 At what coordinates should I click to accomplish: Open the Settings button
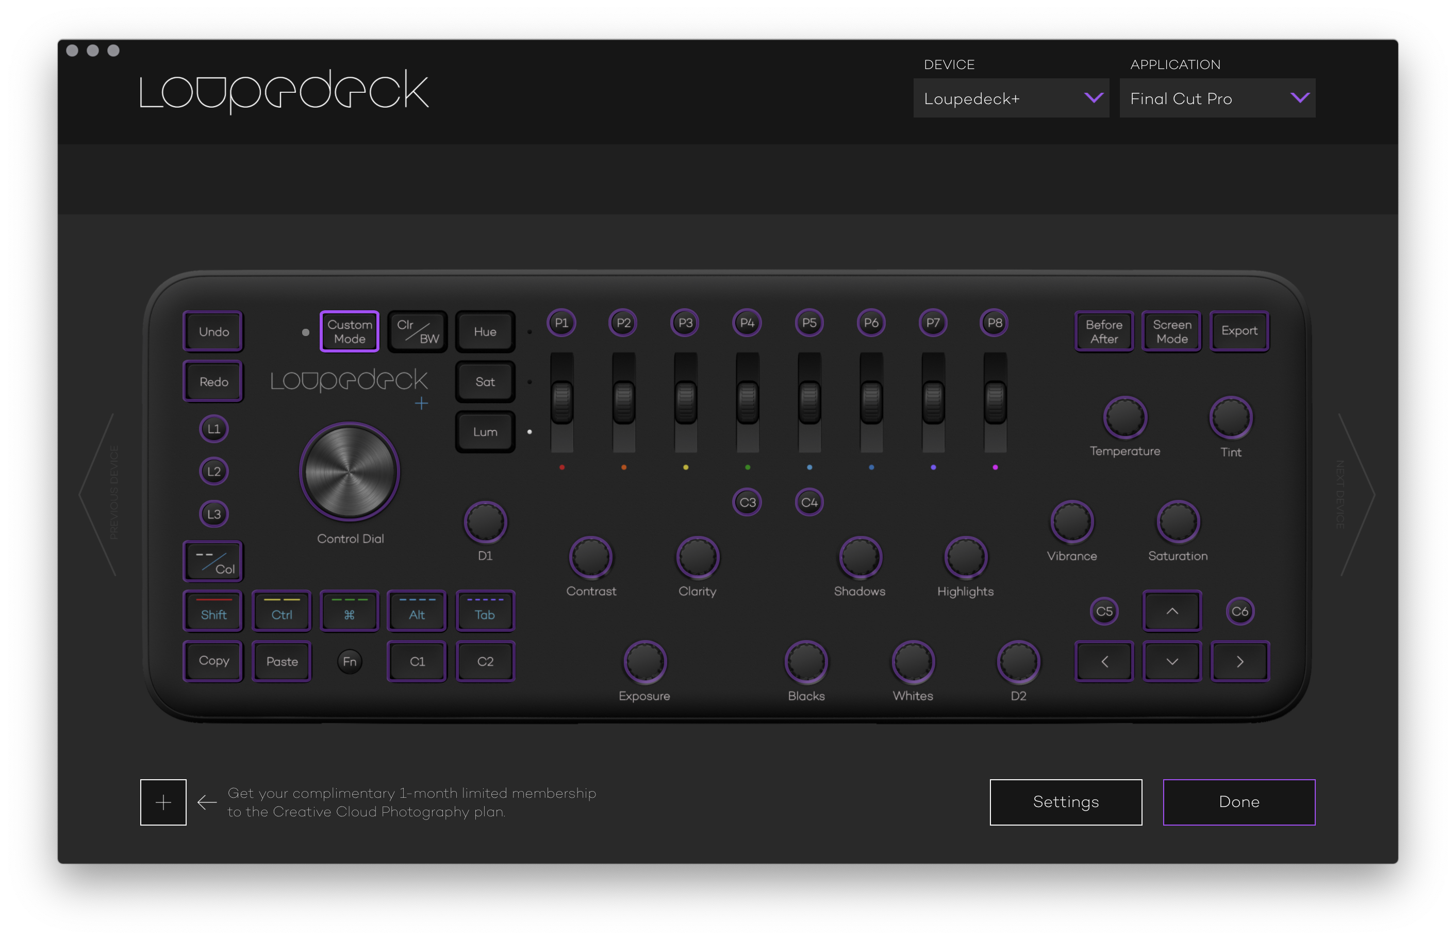click(1065, 802)
